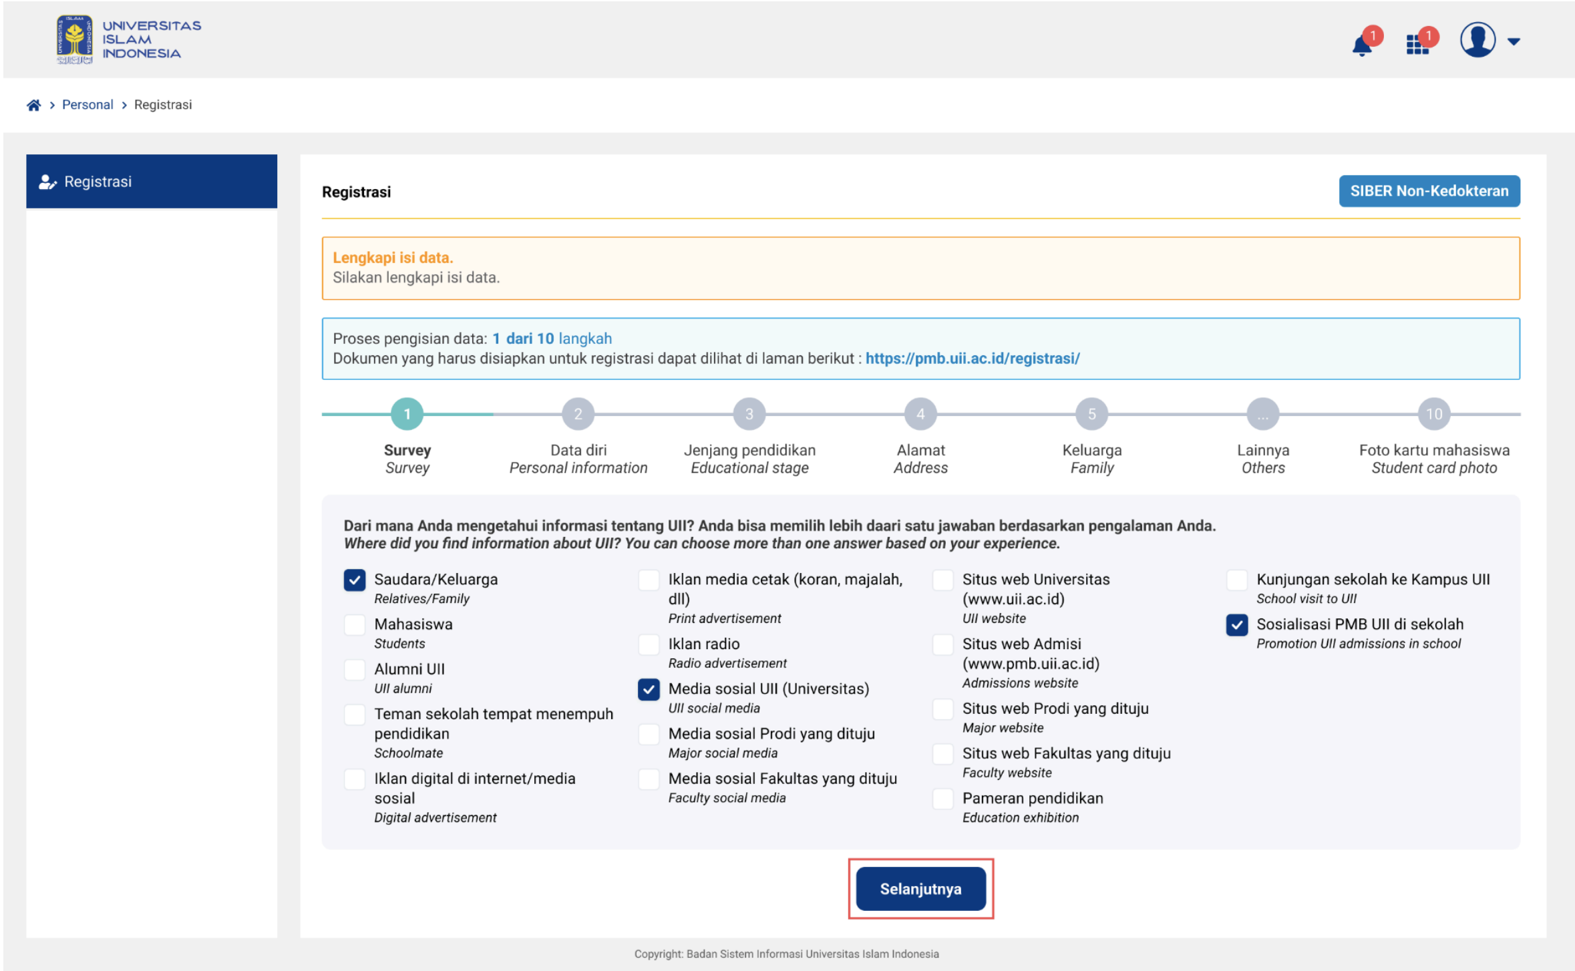Expand the profile dropdown arrow
This screenshot has height=971, width=1575.
(1514, 41)
